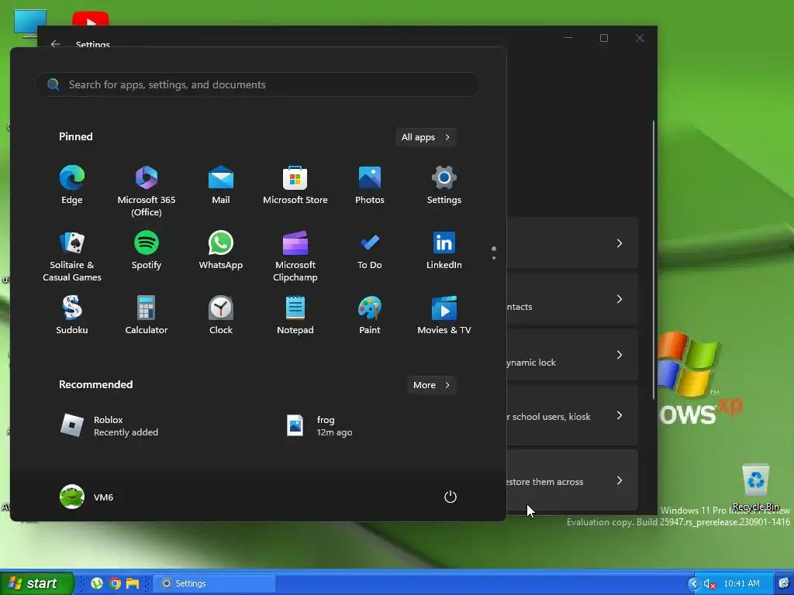Screen dimensions: 794x595
Task: Open the VM6 user account menu
Action: tap(87, 497)
